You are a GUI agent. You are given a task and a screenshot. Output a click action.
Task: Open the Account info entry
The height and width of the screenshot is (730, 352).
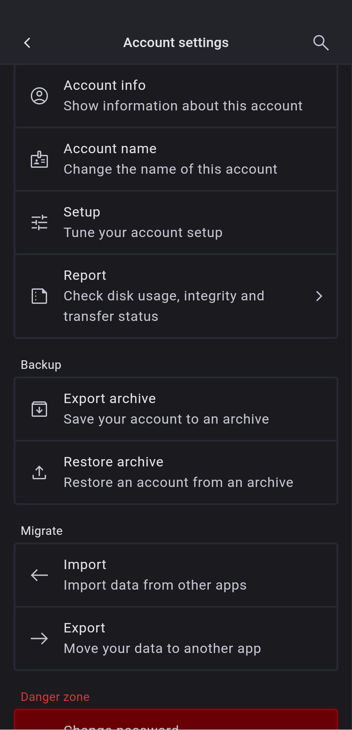pos(183,96)
